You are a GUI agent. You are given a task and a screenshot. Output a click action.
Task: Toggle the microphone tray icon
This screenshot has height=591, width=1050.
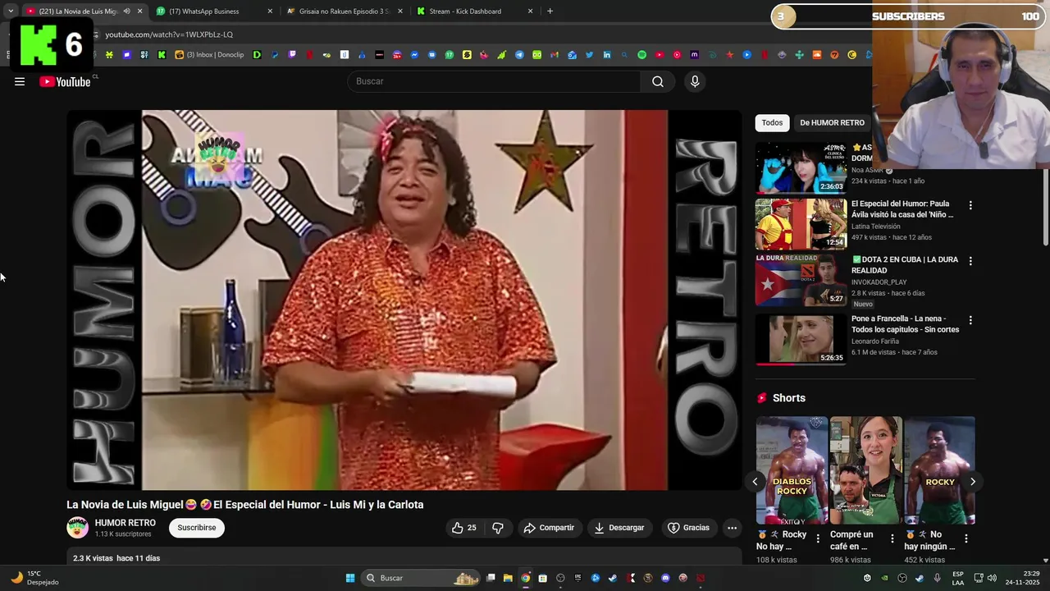pos(938,578)
